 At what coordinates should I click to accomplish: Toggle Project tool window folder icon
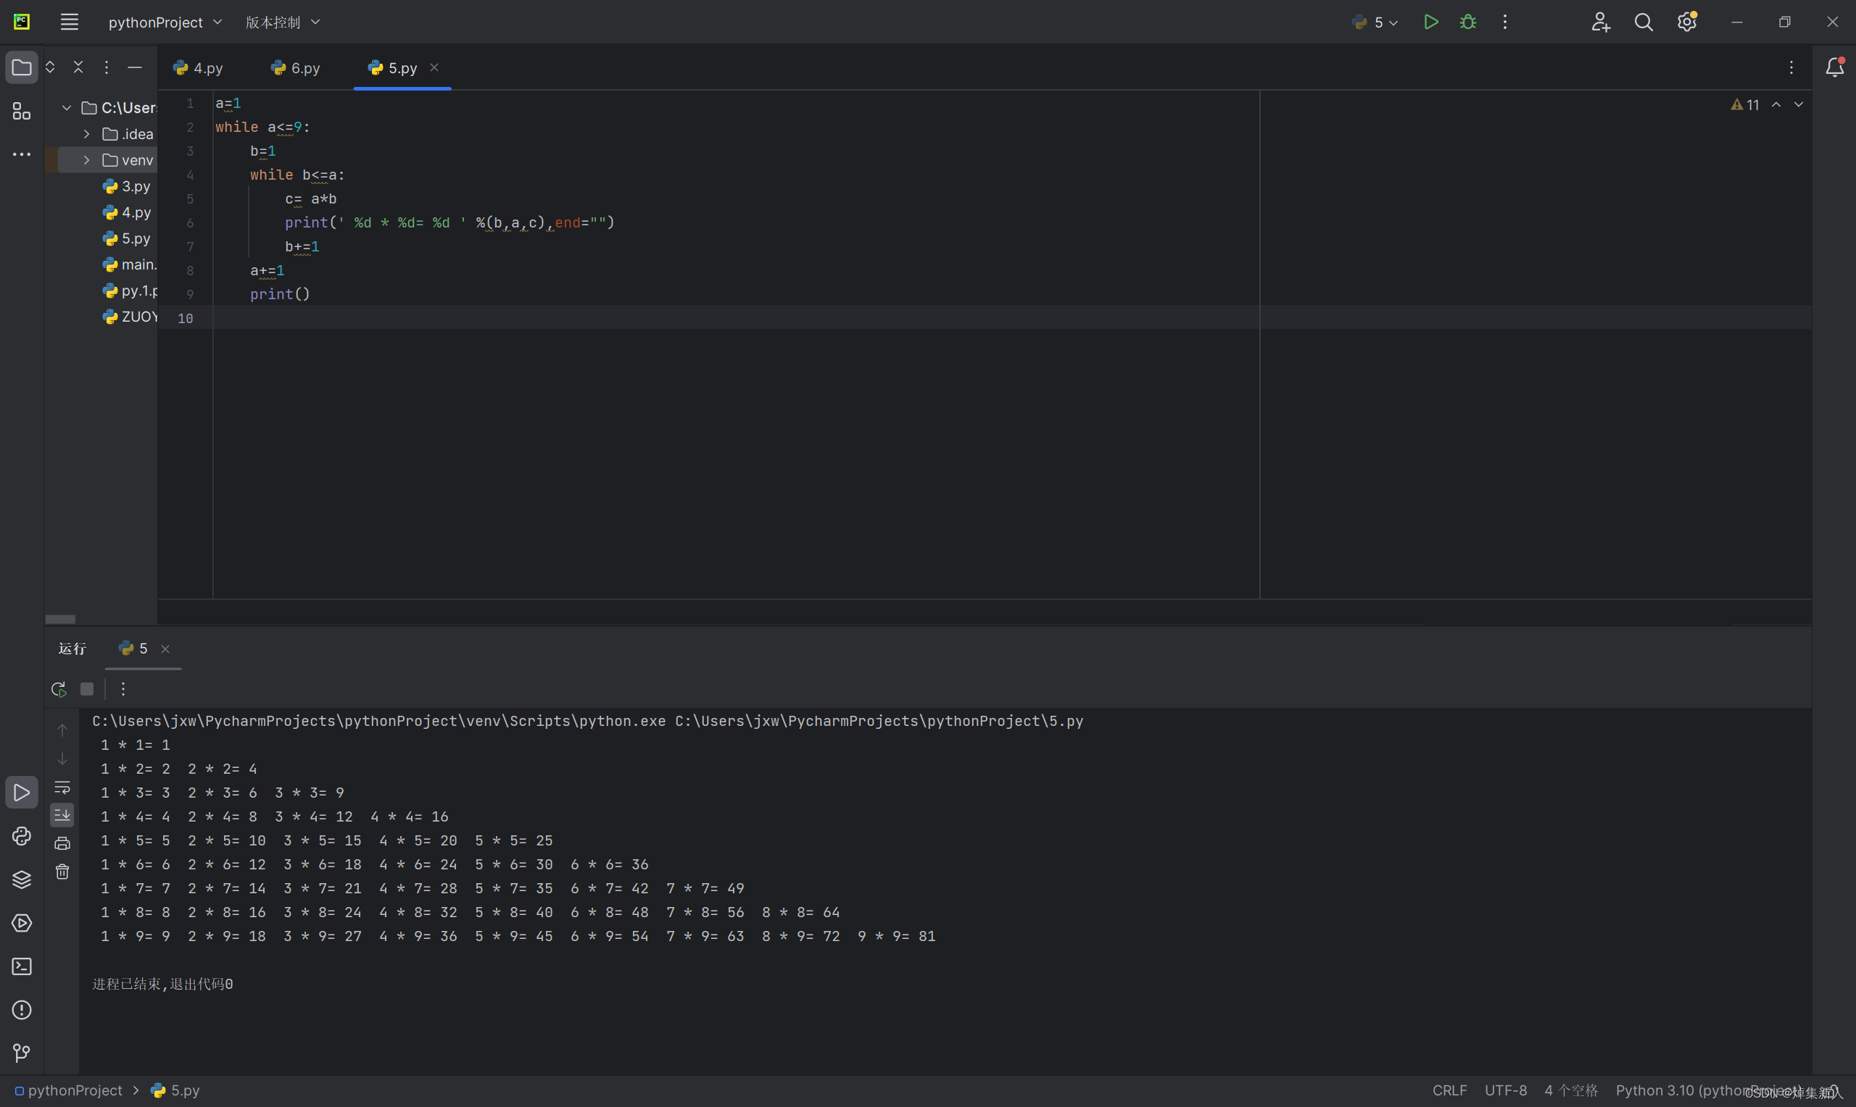[22, 68]
